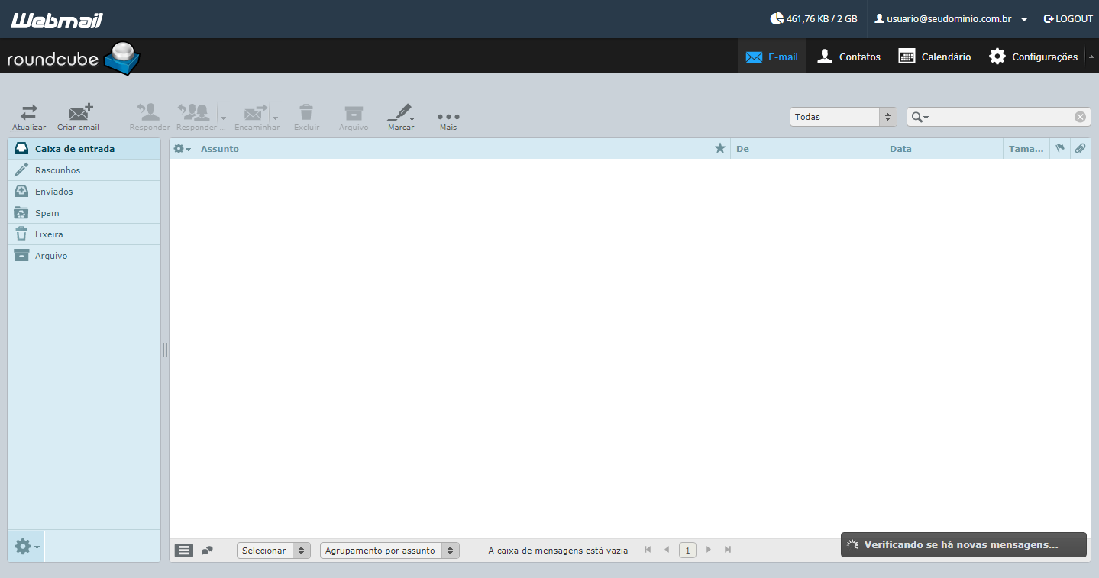The width and height of the screenshot is (1099, 578).
Task: Open Agrupamento por assunto dropdown
Action: (389, 551)
